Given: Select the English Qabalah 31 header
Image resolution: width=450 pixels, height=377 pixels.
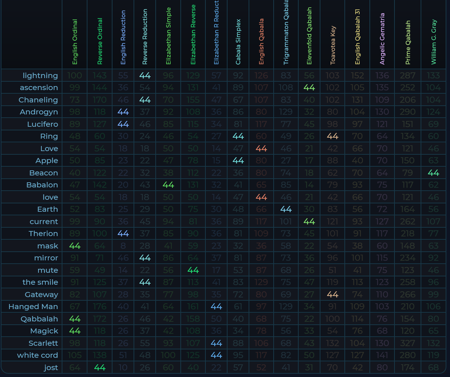Looking at the screenshot, I should [x=357, y=37].
